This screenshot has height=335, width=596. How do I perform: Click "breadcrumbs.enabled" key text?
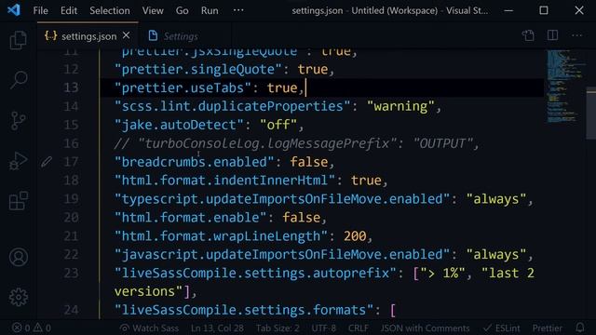pyautogui.click(x=194, y=162)
